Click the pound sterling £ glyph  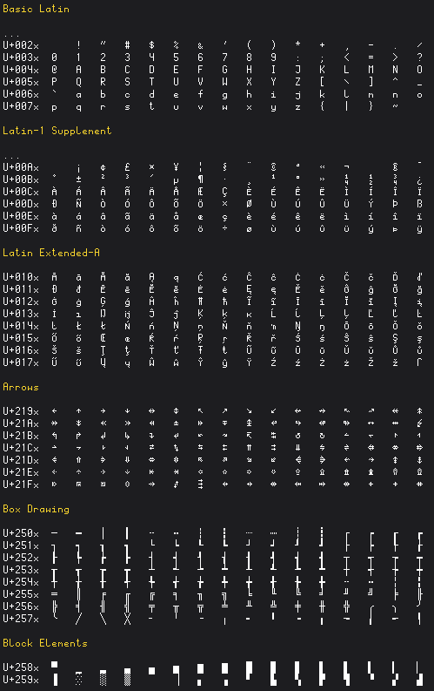[x=127, y=167]
